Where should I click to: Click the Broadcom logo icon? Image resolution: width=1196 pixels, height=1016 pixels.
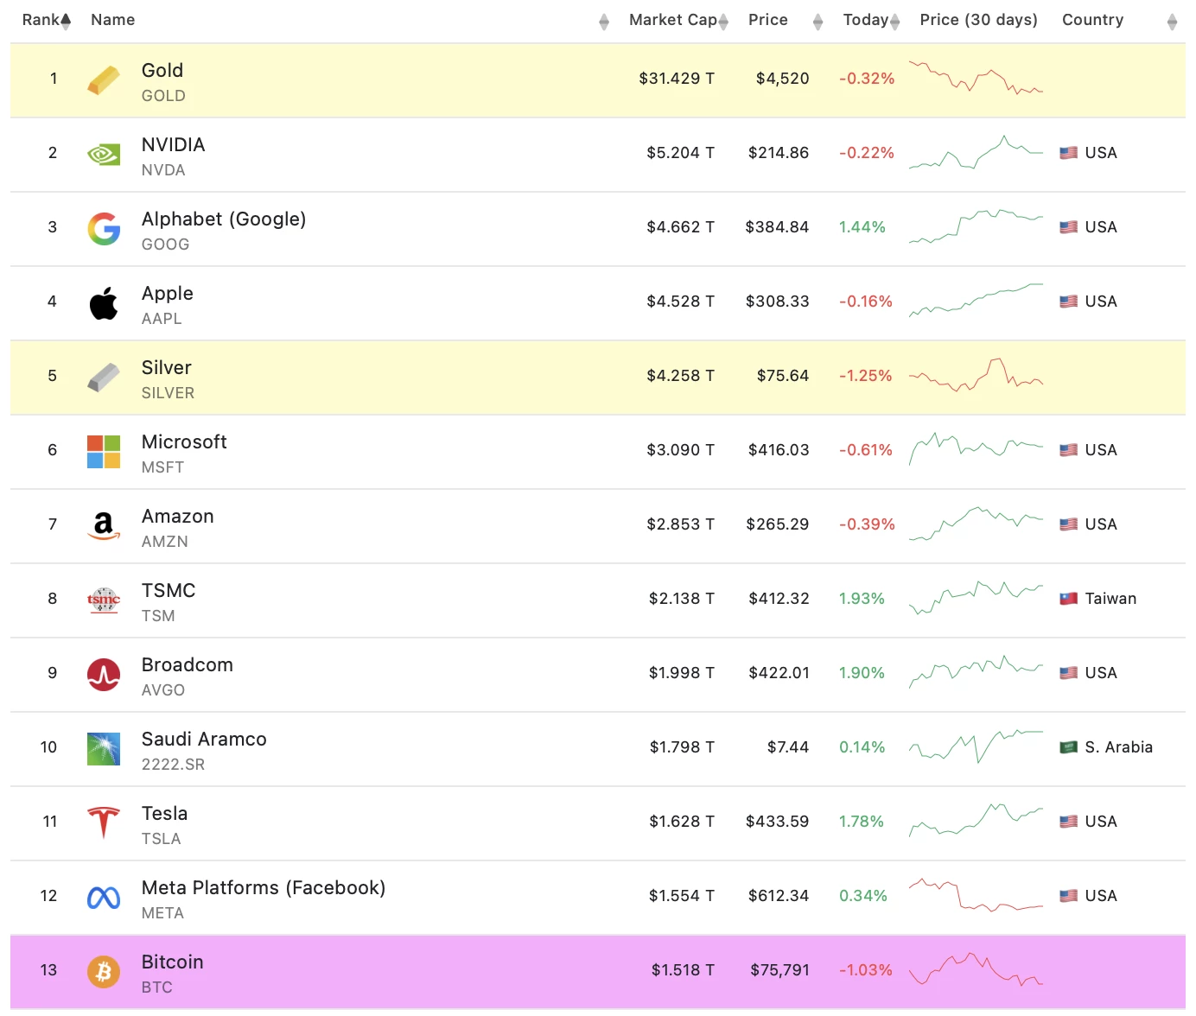[x=104, y=675]
